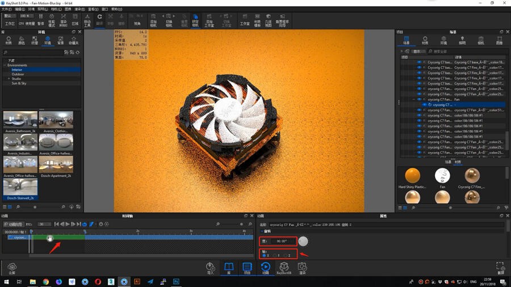Collapse the Rotation (旋转) properties section
This screenshot has height=287, width=511.
coord(262,231)
